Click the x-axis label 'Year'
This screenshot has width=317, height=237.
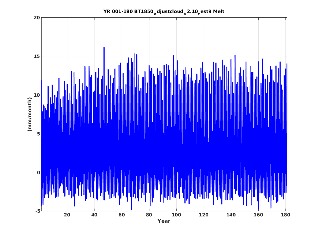164,221
